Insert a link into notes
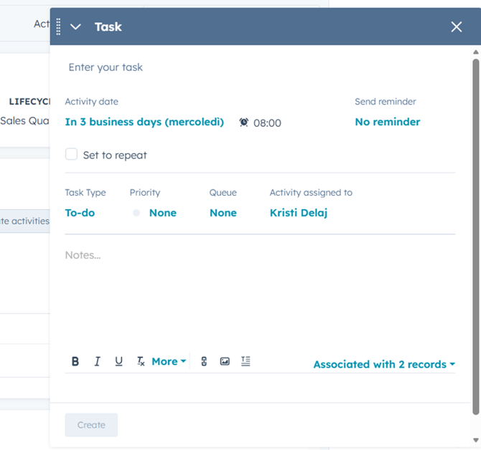 pos(204,362)
